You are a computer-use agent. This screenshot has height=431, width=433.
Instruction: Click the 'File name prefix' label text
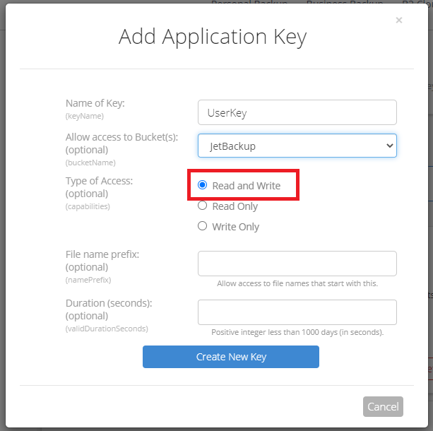[102, 254]
